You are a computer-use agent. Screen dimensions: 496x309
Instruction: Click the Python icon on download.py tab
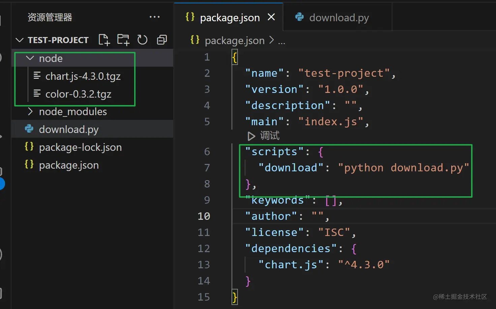[299, 17]
